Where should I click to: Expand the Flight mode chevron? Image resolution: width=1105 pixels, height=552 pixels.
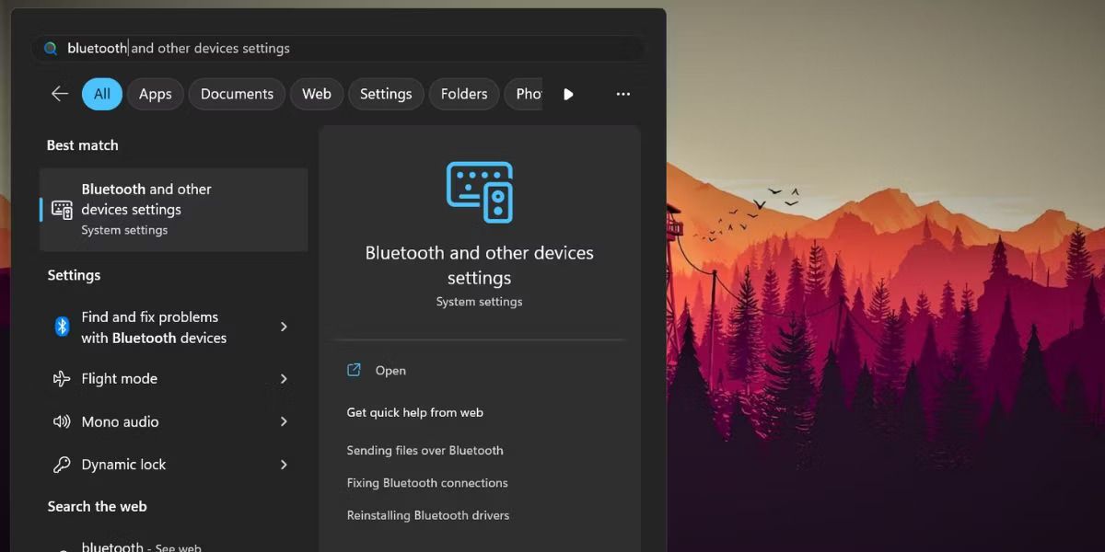tap(284, 378)
